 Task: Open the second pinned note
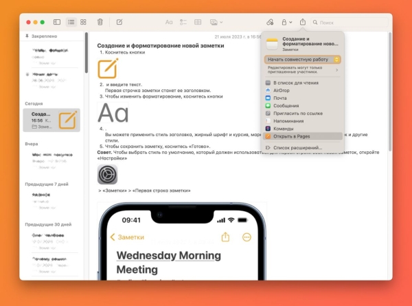point(51,80)
